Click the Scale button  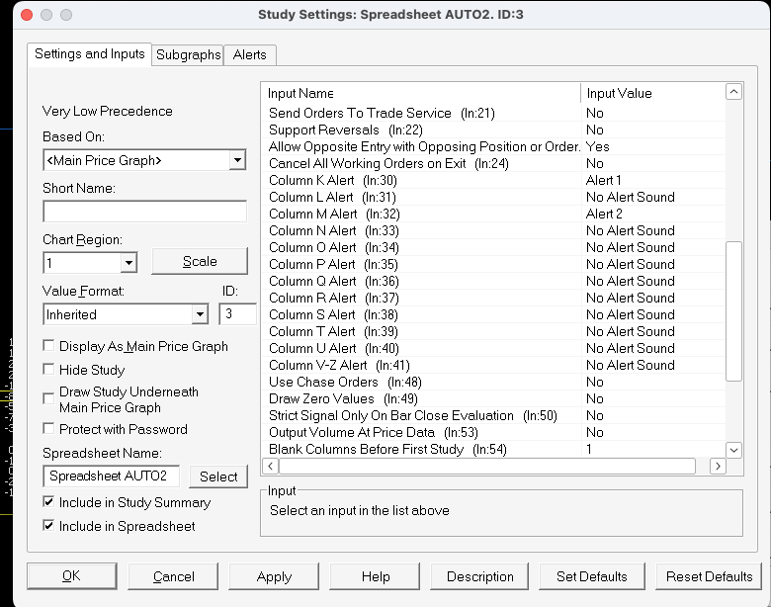coord(200,261)
